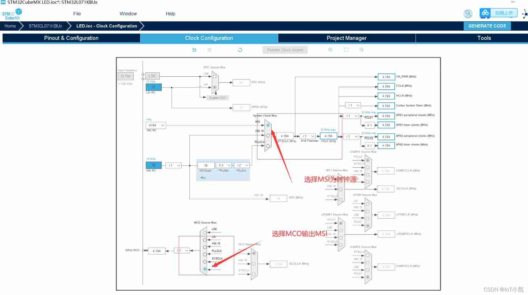
Task: Click the blue LSI RC clock block
Action: click(154, 87)
